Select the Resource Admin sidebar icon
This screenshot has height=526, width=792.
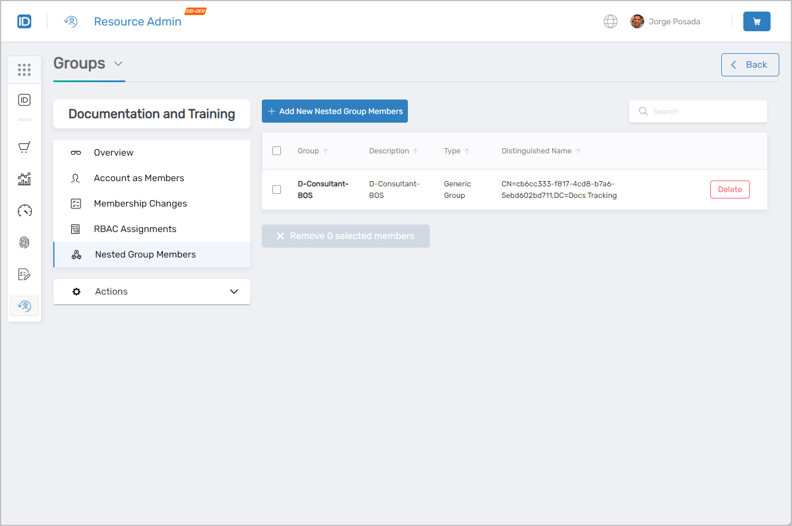[x=24, y=306]
